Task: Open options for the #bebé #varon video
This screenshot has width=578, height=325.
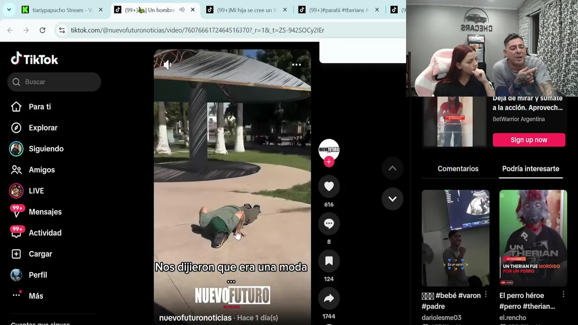Action: coord(486,295)
